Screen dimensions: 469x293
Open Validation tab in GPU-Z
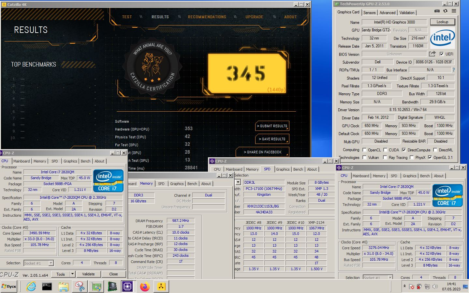coord(407,12)
